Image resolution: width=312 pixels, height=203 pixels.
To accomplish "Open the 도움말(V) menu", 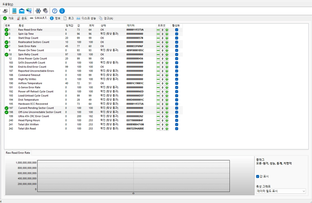I will click(8, 4).
